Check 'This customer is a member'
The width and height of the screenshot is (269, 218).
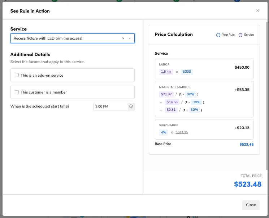tap(17, 92)
